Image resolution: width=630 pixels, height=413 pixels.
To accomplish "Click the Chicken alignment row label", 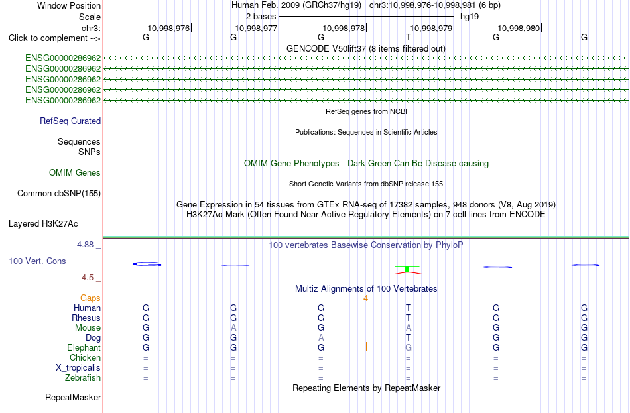I will click(85, 357).
